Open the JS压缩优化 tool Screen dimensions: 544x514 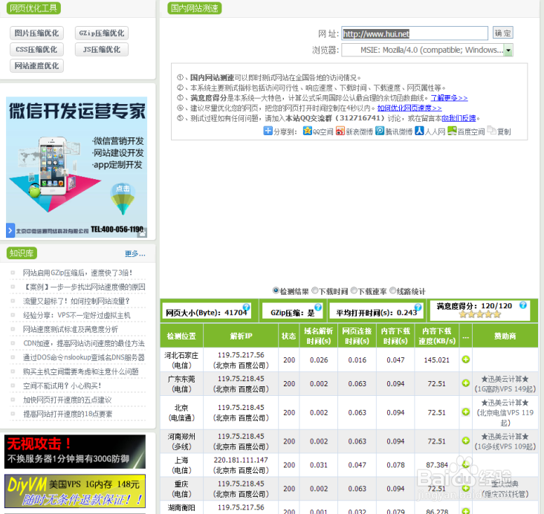tap(102, 50)
